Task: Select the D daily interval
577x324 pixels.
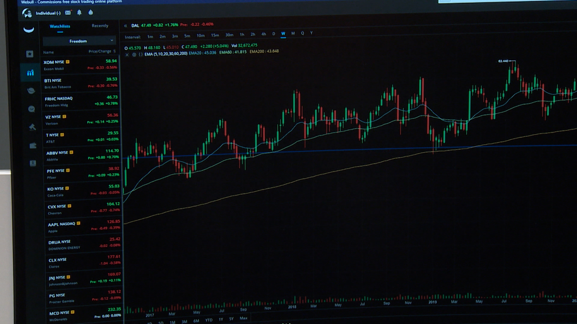Action: 273,34
